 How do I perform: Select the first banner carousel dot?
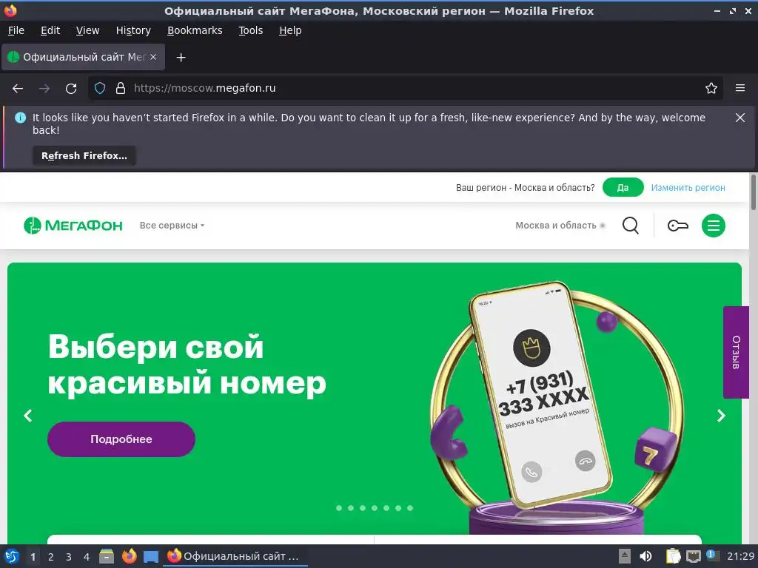[x=339, y=508]
